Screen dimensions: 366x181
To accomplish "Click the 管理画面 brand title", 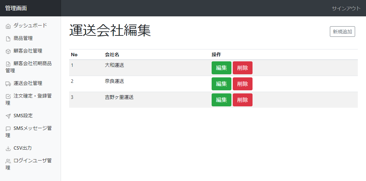I will [x=16, y=8].
